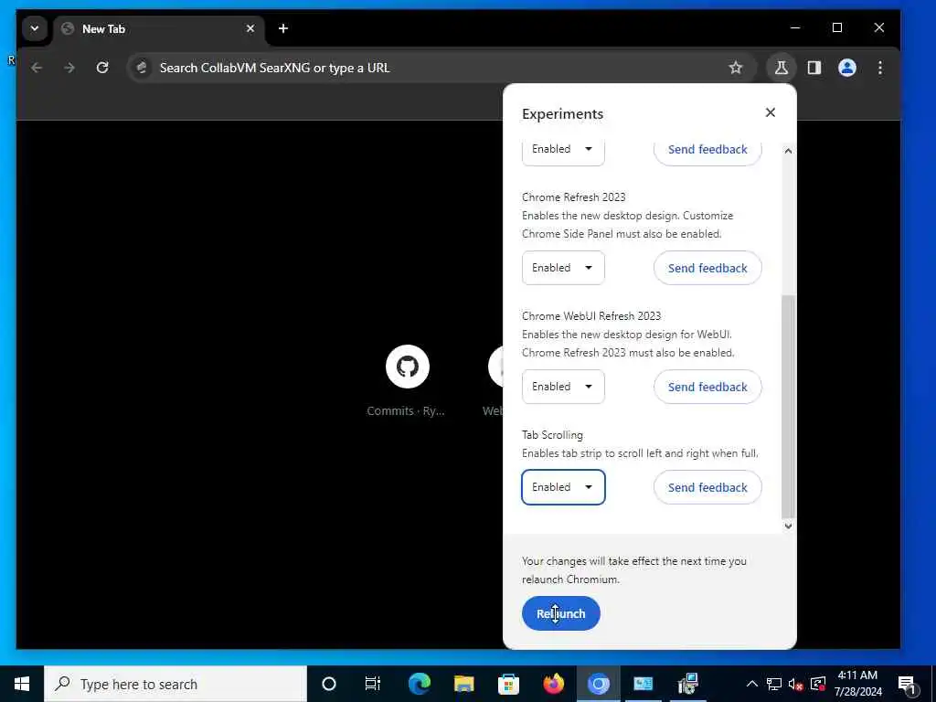Launch Firefox from taskbar
936x702 pixels.
(x=553, y=684)
